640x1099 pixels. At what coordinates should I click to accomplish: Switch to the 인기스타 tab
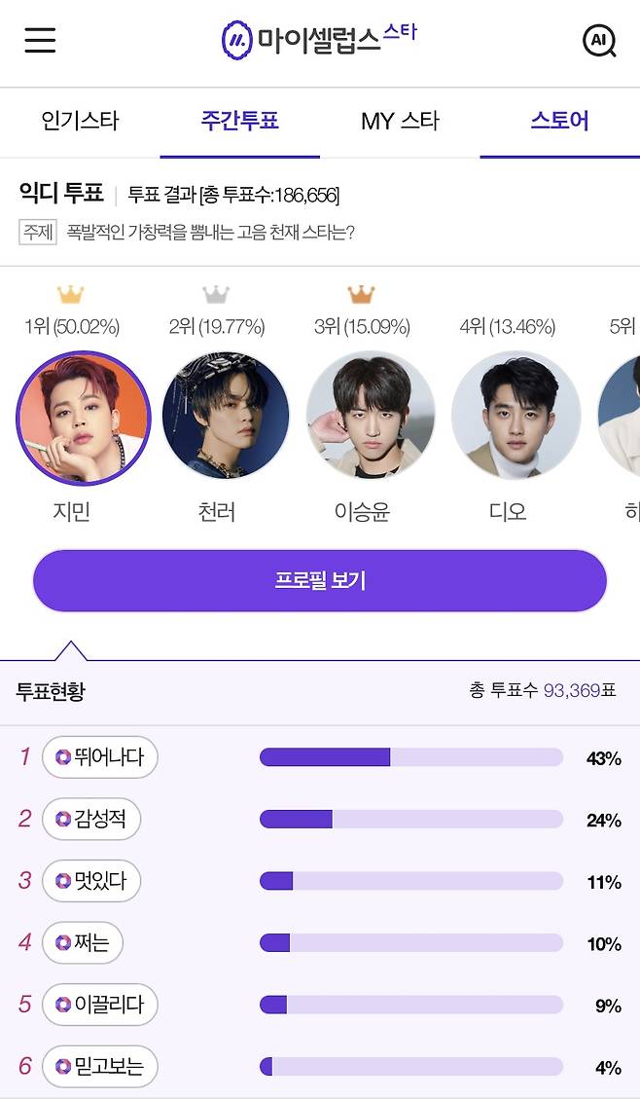click(x=77, y=122)
